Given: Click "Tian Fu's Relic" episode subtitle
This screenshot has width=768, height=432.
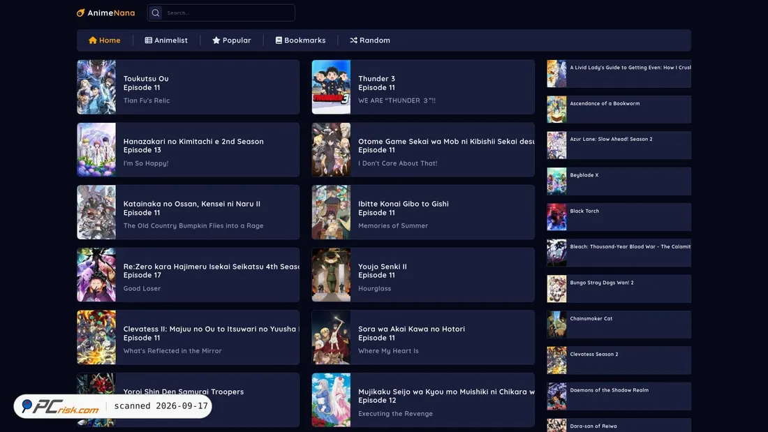Looking at the screenshot, I should [147, 100].
